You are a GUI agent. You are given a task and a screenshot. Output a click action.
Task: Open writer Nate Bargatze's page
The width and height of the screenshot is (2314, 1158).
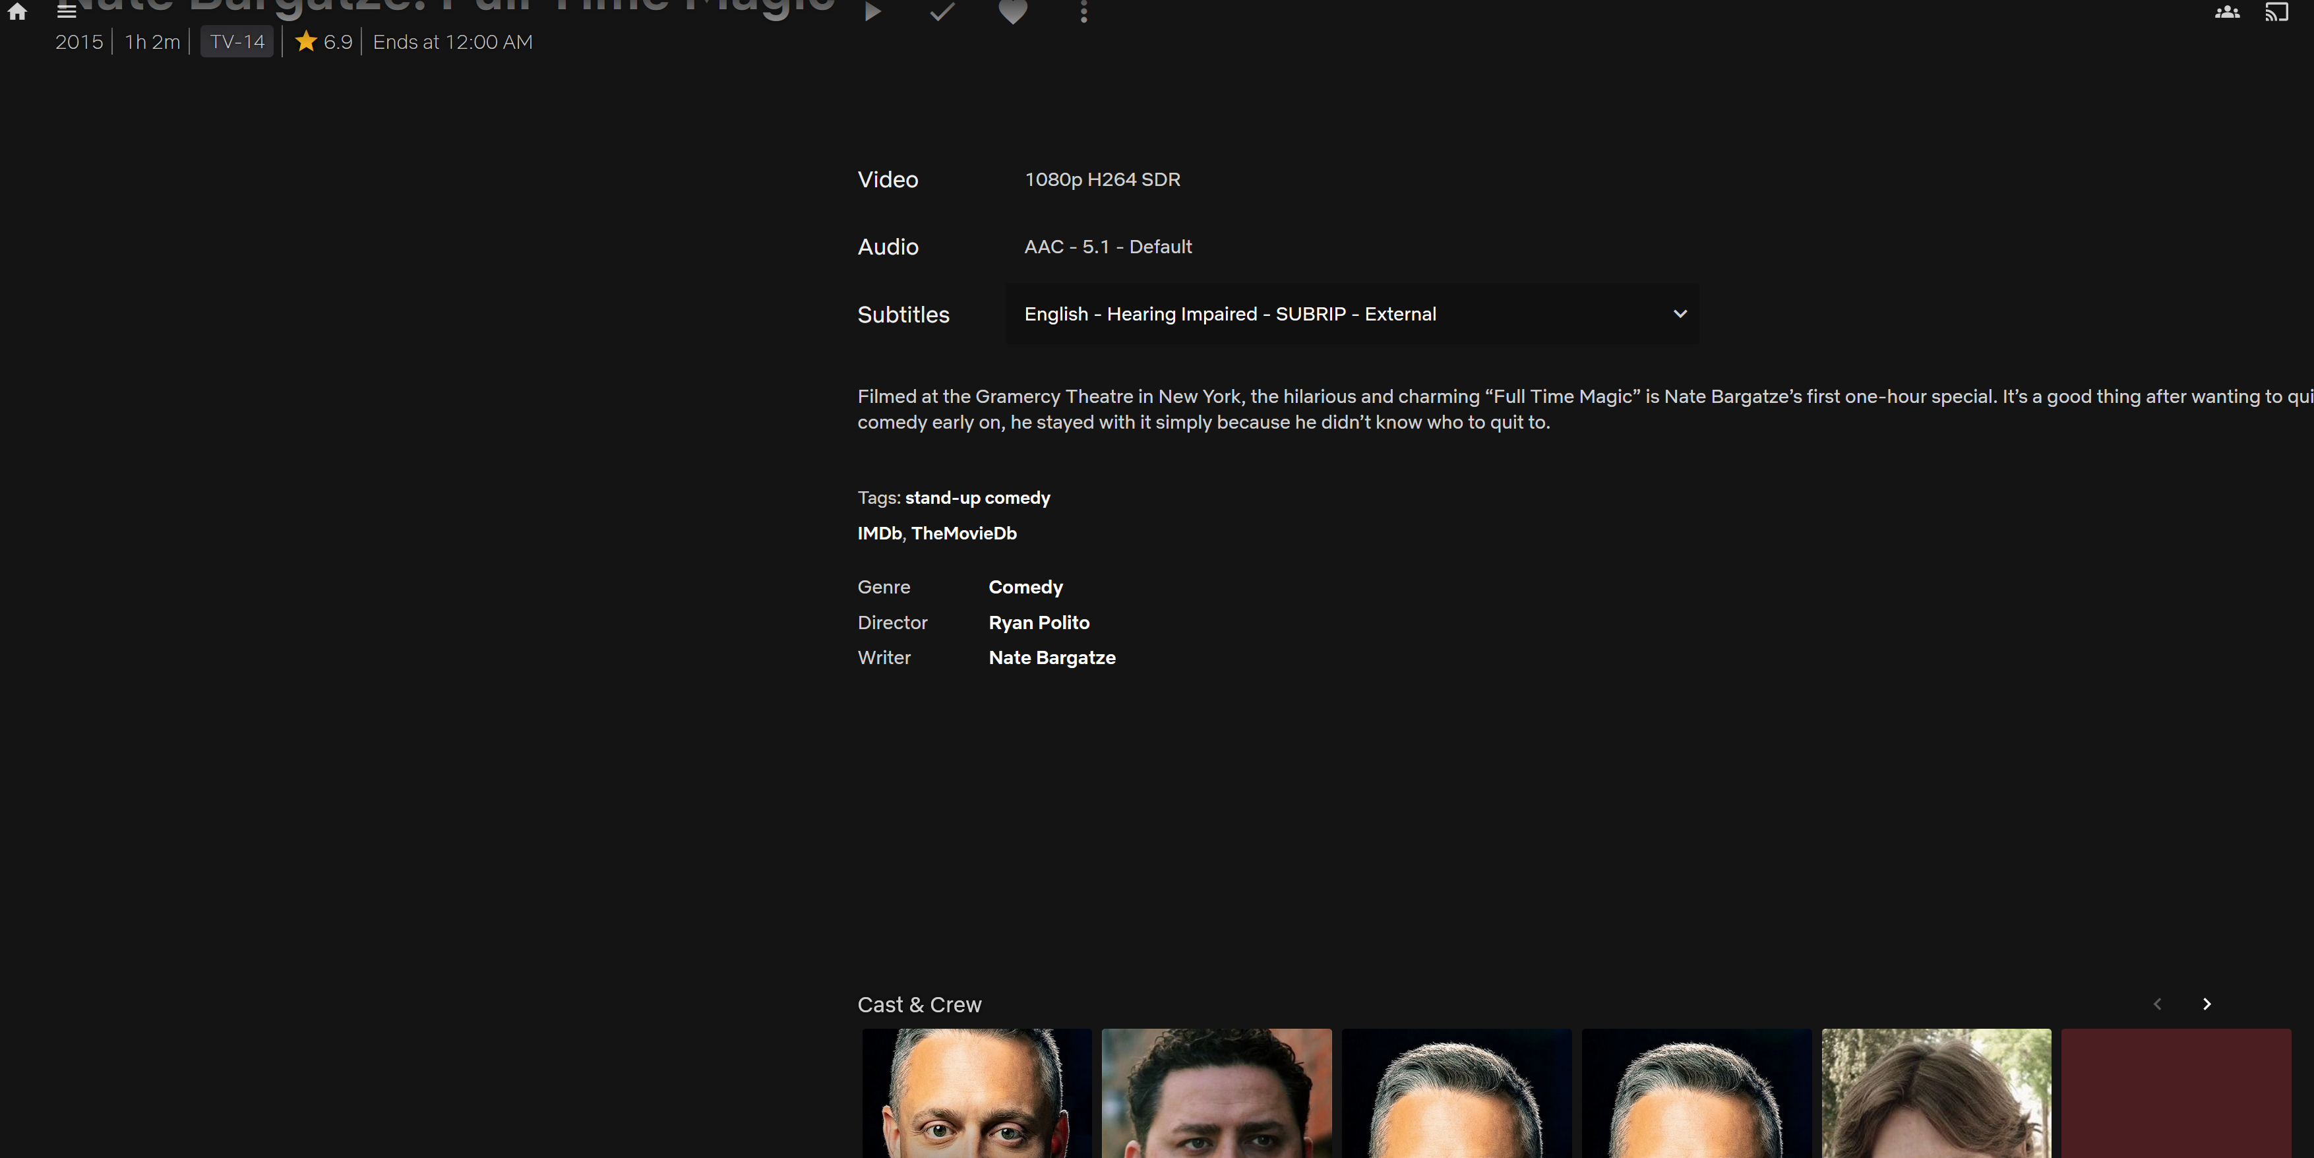click(1051, 657)
